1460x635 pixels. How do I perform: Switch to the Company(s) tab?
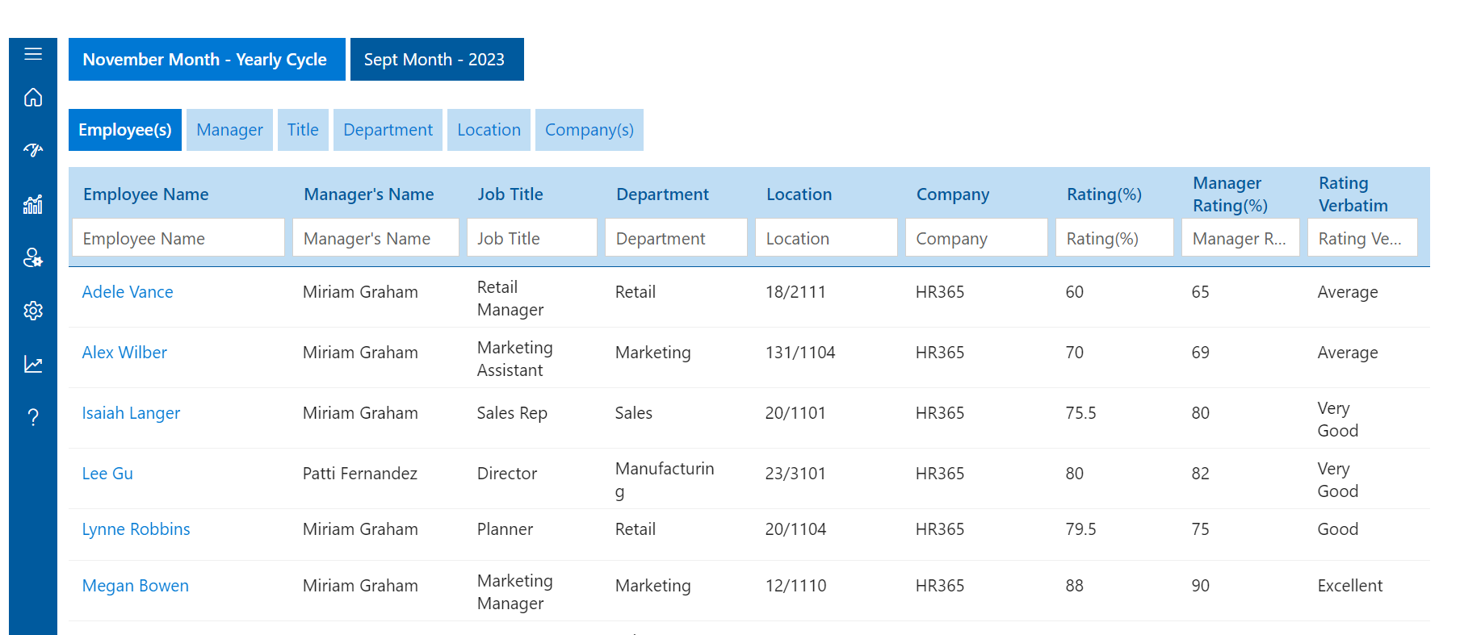[x=589, y=130]
